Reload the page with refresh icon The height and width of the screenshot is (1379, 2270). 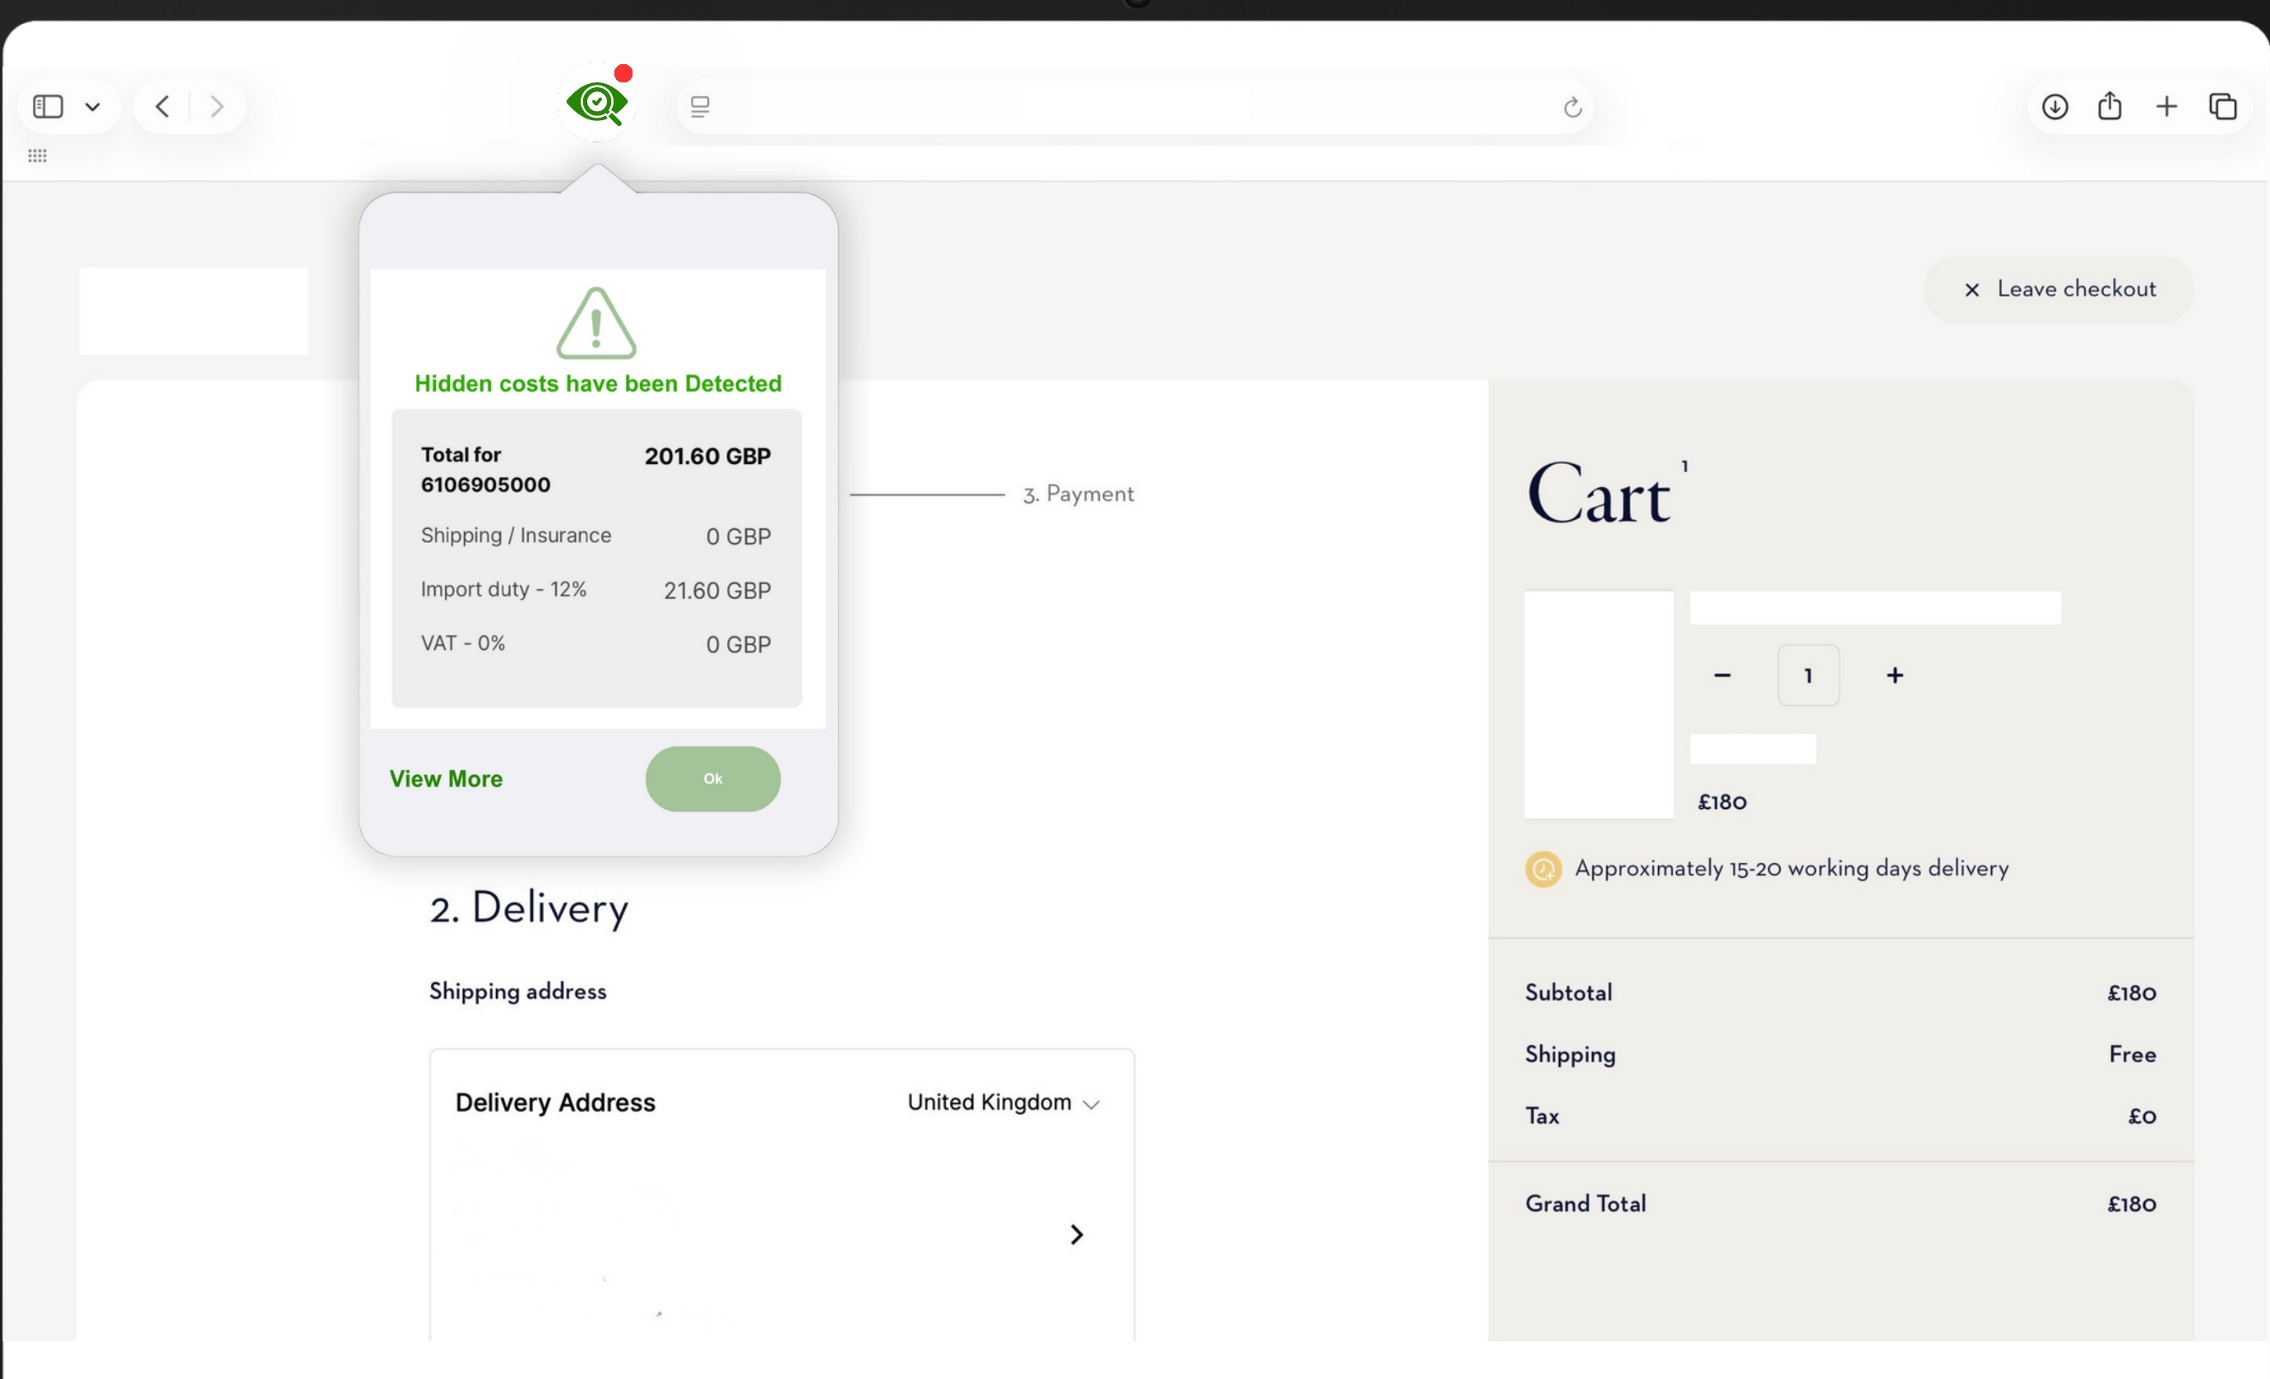tap(1573, 107)
